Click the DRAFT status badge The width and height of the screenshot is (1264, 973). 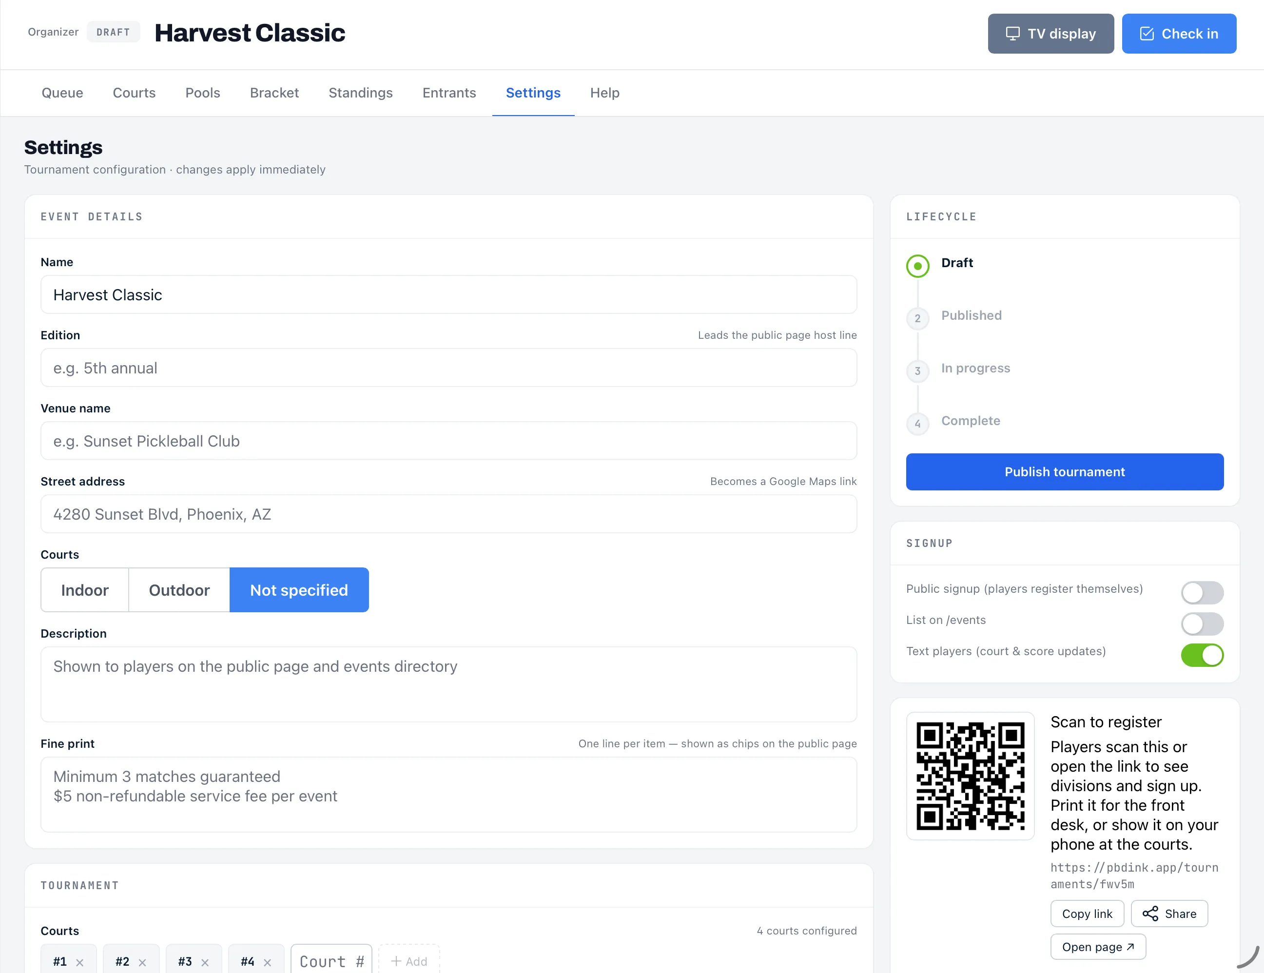(x=114, y=32)
